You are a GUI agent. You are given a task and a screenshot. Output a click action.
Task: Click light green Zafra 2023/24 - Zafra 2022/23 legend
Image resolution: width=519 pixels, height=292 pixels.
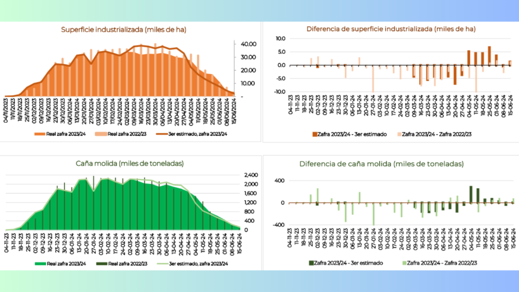[x=439, y=263]
